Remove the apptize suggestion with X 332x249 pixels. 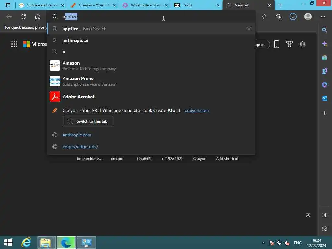pyautogui.click(x=249, y=29)
